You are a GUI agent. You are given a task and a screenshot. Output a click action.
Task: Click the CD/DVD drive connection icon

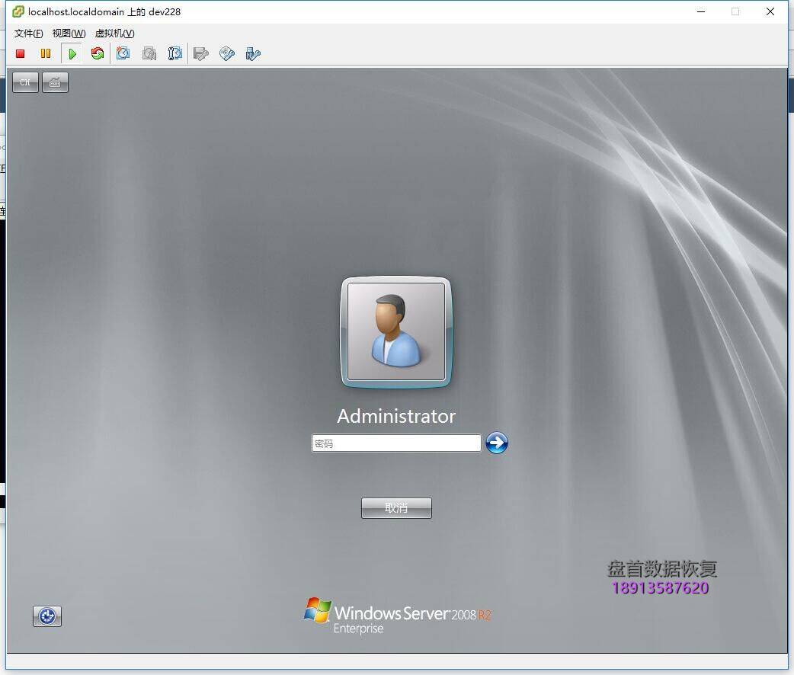tap(227, 53)
